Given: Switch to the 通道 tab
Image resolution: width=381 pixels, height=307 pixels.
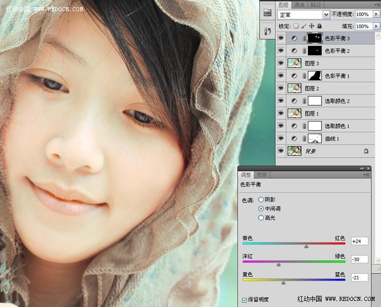Looking at the screenshot, I should pos(299,5).
